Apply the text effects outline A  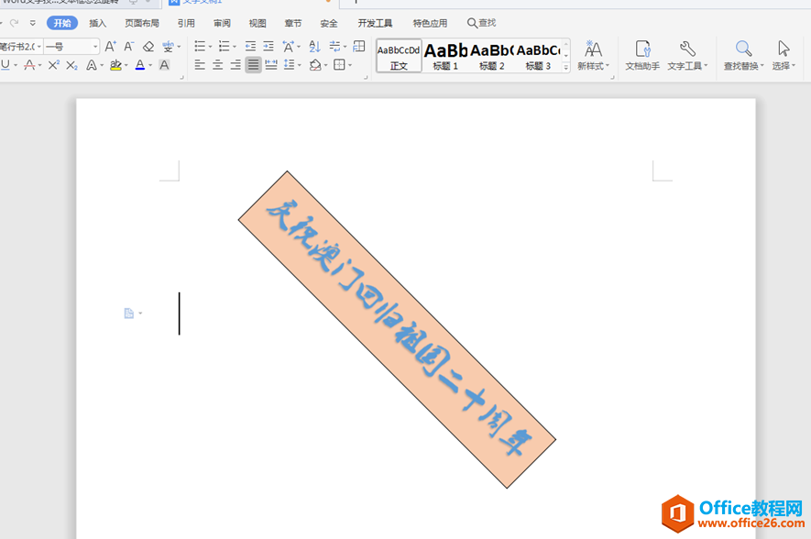pos(92,65)
